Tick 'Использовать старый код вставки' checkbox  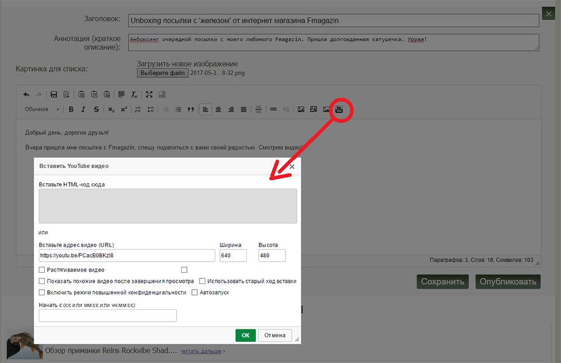click(203, 281)
